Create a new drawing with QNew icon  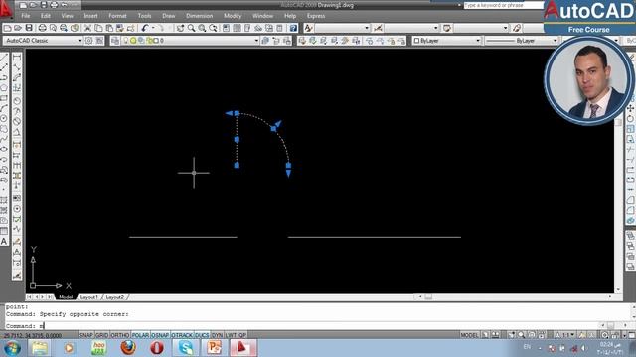point(7,28)
